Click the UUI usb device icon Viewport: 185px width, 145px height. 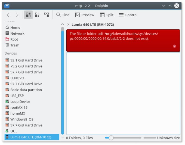point(7,131)
